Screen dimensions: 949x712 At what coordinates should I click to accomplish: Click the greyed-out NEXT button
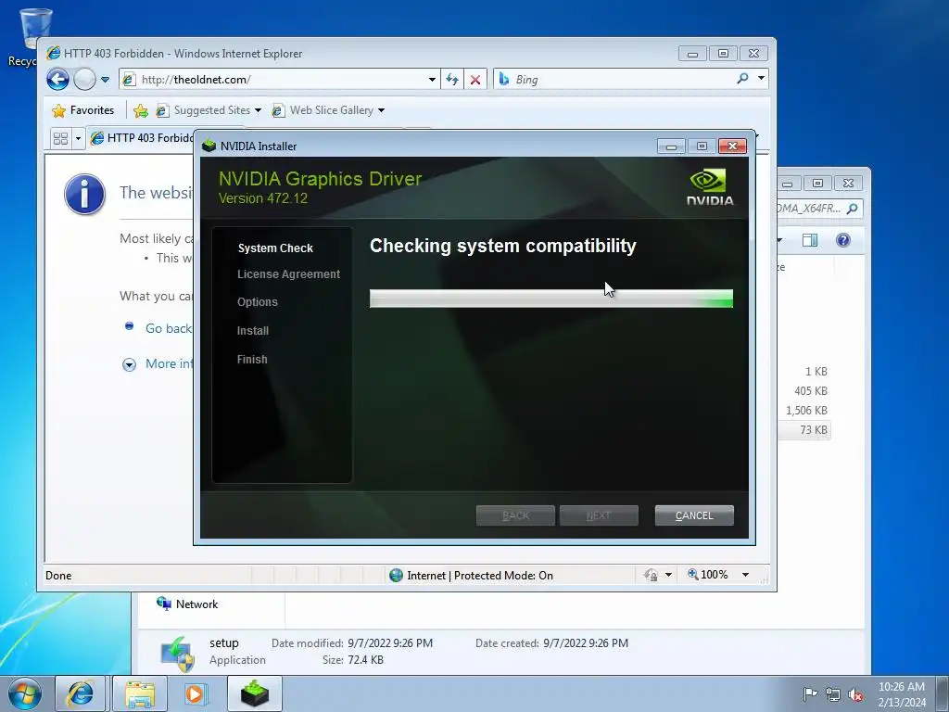599,515
